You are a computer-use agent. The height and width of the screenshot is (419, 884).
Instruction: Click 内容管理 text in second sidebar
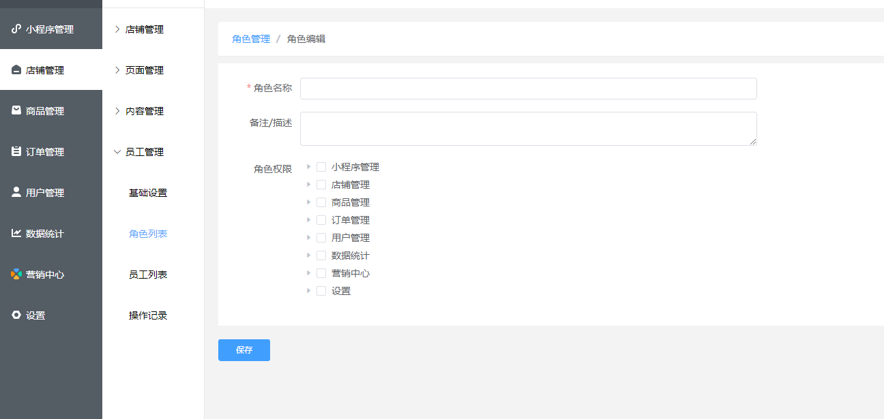[x=145, y=111]
